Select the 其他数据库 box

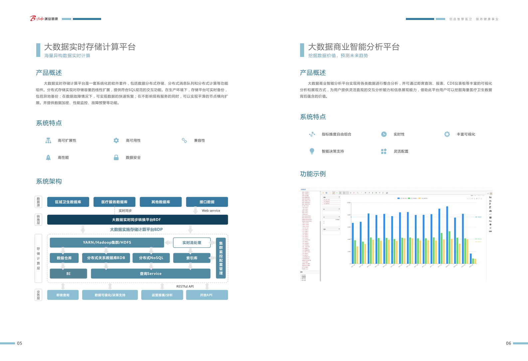[161, 202]
